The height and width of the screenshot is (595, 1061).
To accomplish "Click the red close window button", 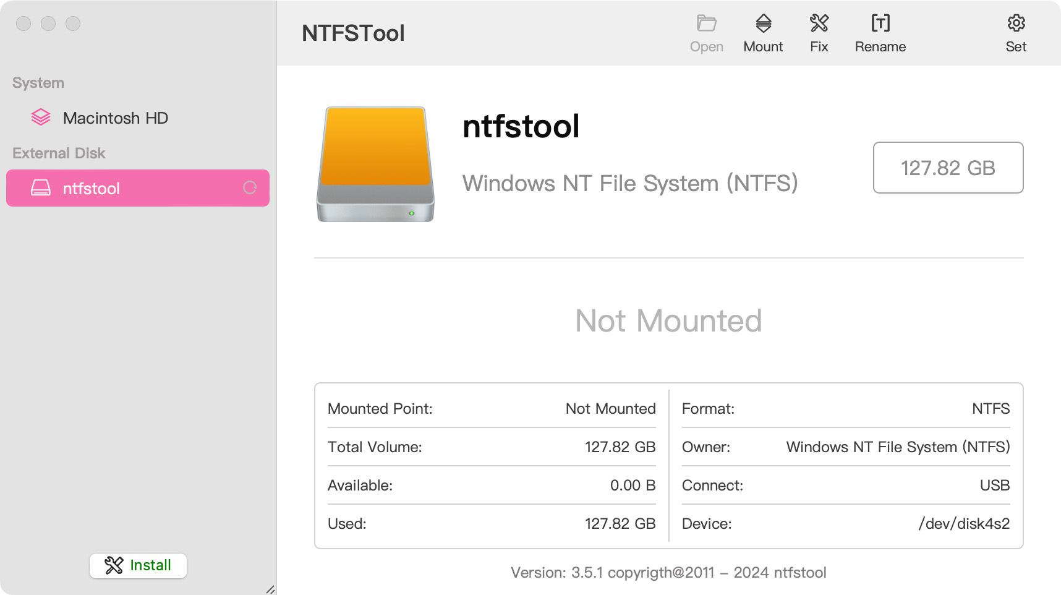I will 23,24.
